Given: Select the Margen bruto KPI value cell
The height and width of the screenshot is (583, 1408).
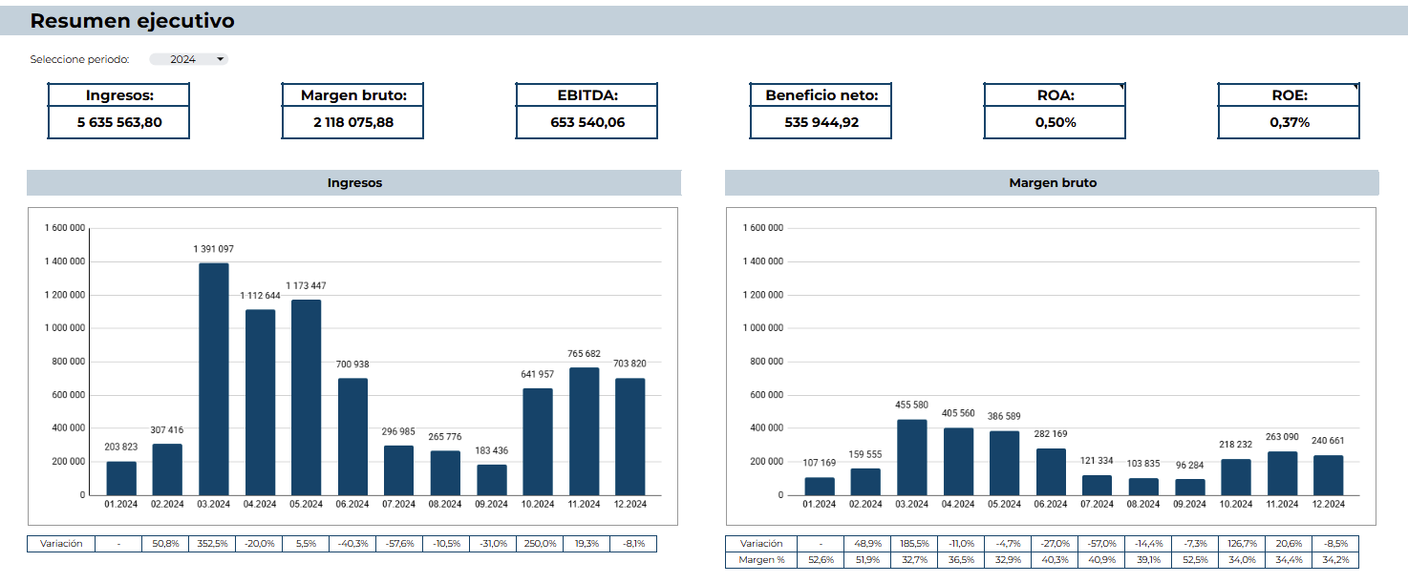Looking at the screenshot, I should coord(353,122).
